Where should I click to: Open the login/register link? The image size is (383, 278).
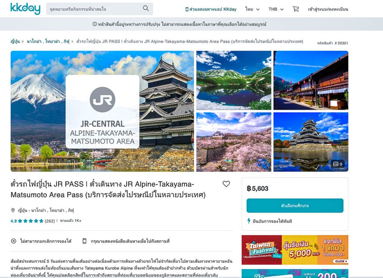[328, 9]
